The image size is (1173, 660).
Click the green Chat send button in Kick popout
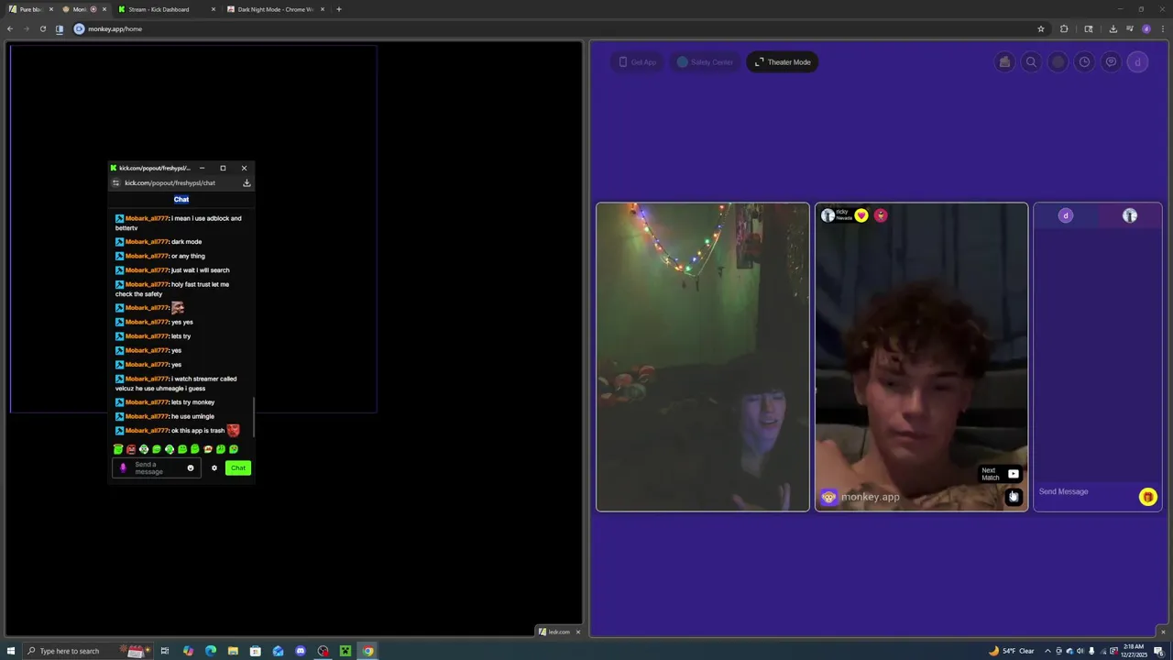click(x=238, y=468)
